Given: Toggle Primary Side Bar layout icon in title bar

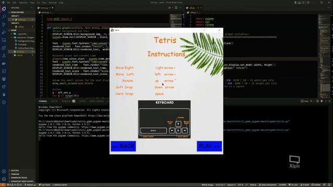Looking at the screenshot, I should pos(296,3).
